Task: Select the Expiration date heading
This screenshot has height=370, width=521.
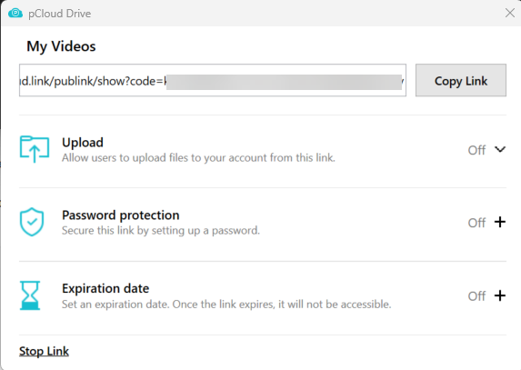Action: tap(105, 288)
